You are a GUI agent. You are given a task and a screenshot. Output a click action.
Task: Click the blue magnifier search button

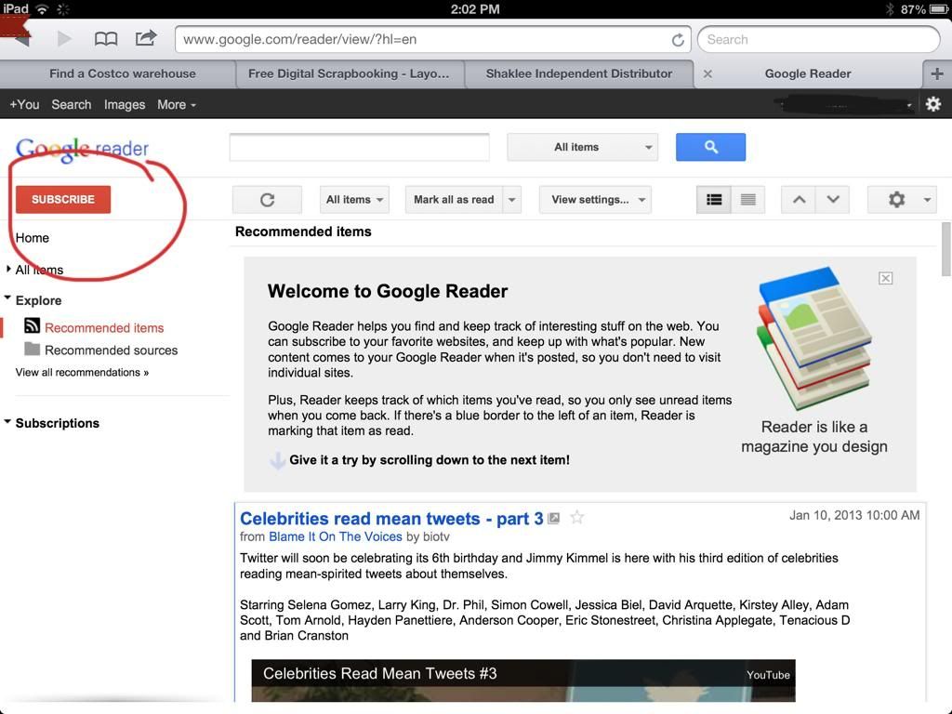pyautogui.click(x=710, y=147)
